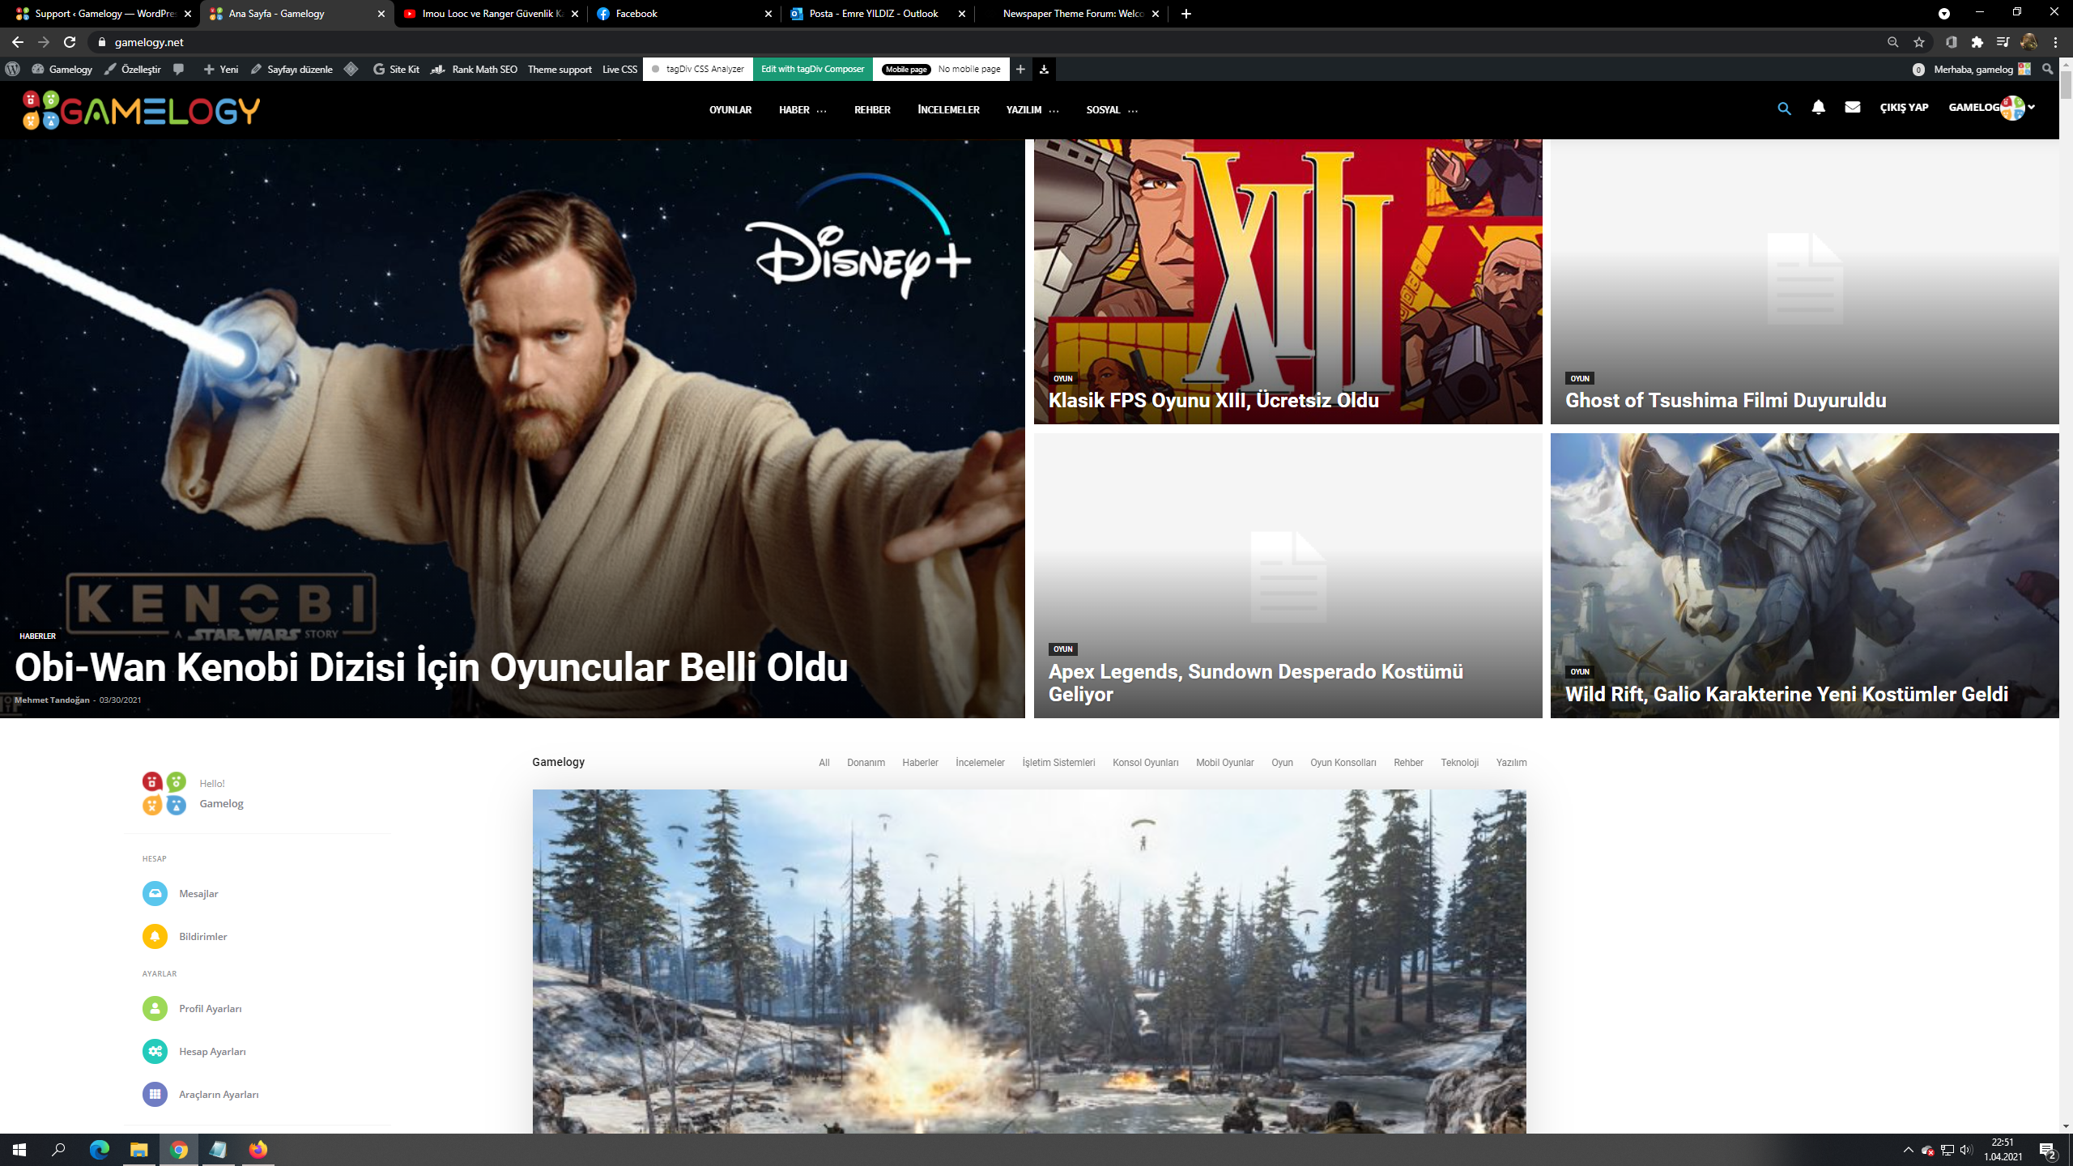Select the Teknoloji category filter

pos(1459,763)
